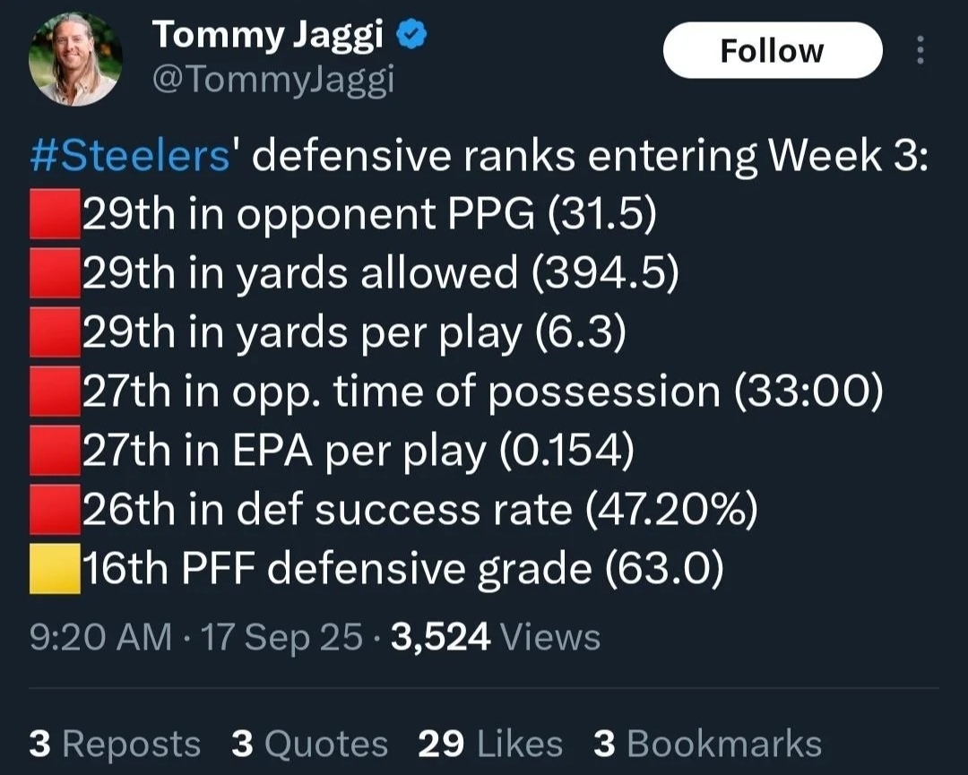
Task: Open Tommy Jaggi's profile picture
Action: [75, 59]
